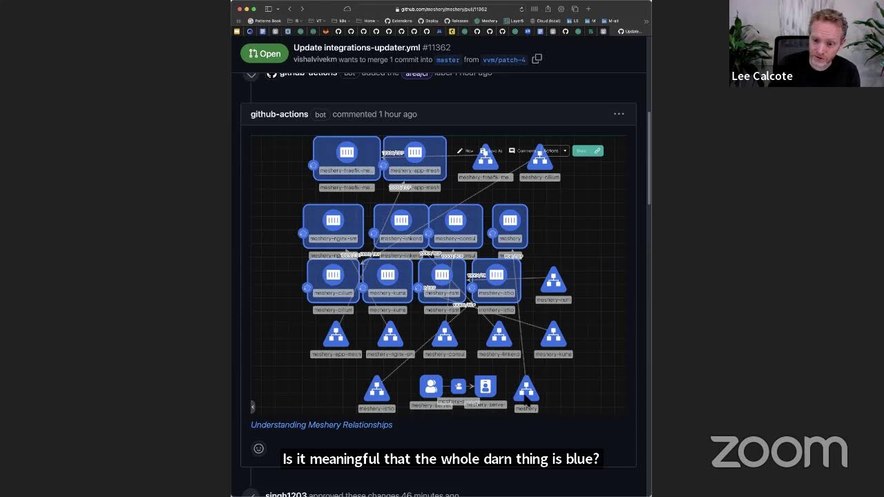Switch to the Update... browser tab

pos(630,31)
